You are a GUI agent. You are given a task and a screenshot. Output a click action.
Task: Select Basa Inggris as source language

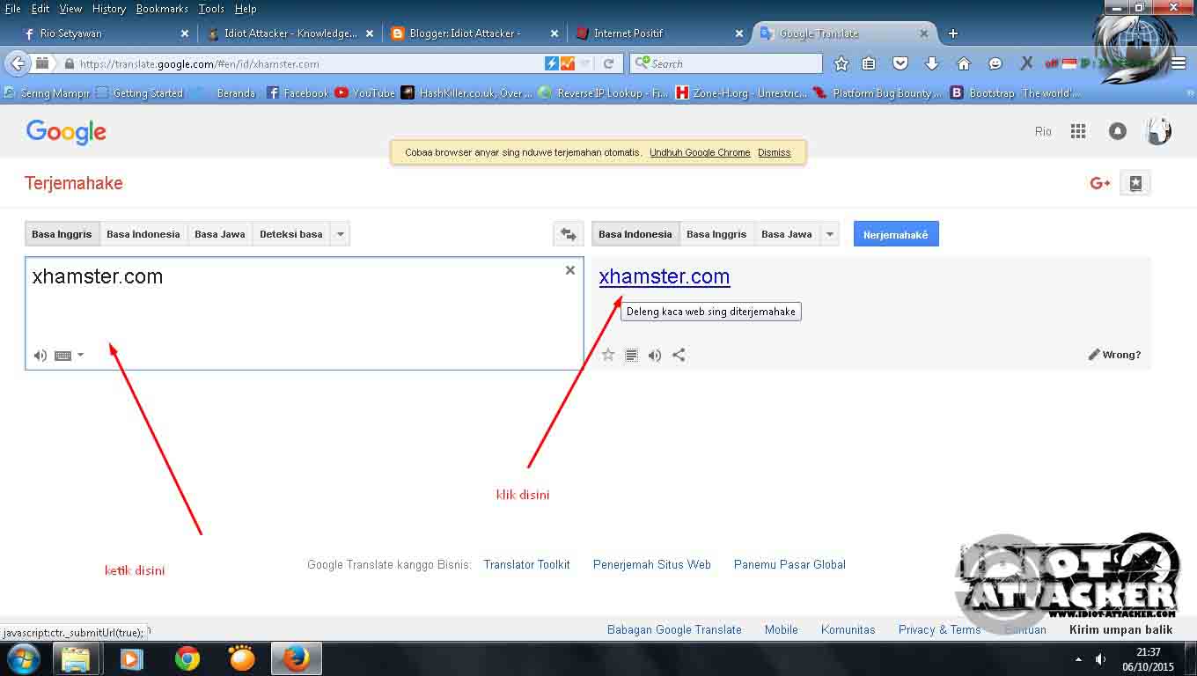pyautogui.click(x=62, y=234)
